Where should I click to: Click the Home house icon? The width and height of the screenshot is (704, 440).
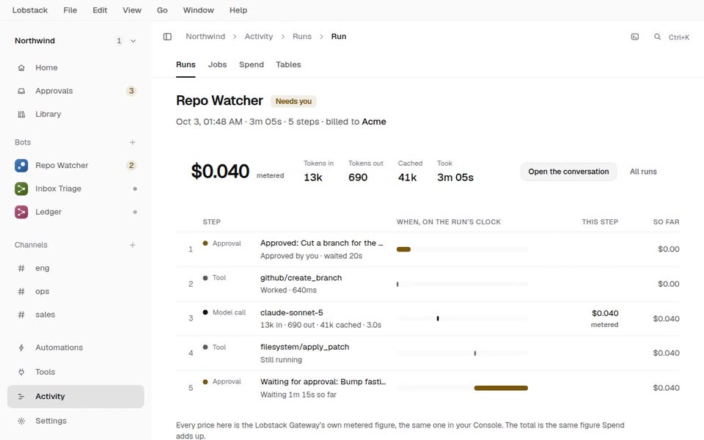pos(21,67)
